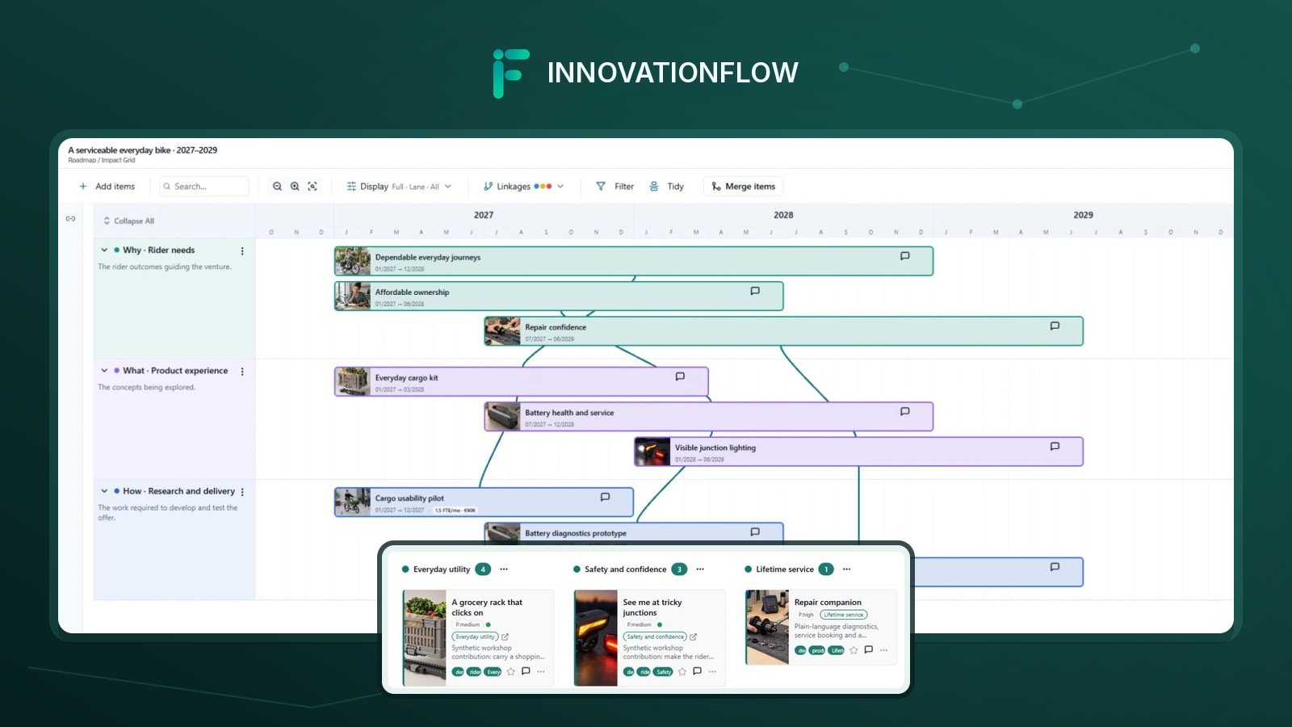Zoom out the timeline with magnifier minus
The image size is (1292, 727).
(x=277, y=187)
